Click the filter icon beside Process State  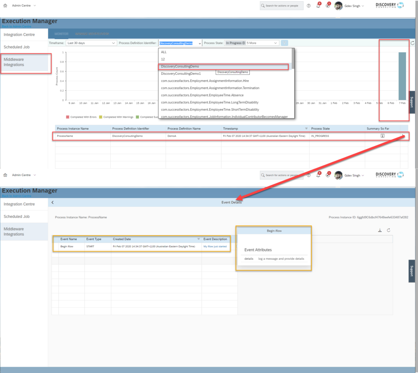coord(284,42)
